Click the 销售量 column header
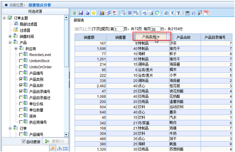Image resolution: width=235 pixels, height=152 pixels. point(121,37)
